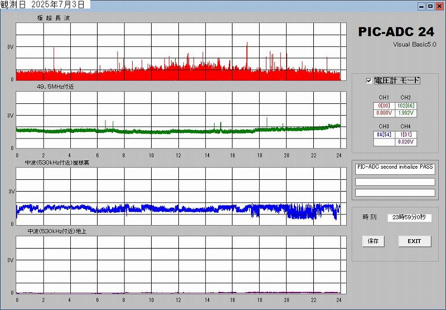Click the tall red spike near 17 hours
This screenshot has height=310, width=446.
pyautogui.click(x=247, y=55)
